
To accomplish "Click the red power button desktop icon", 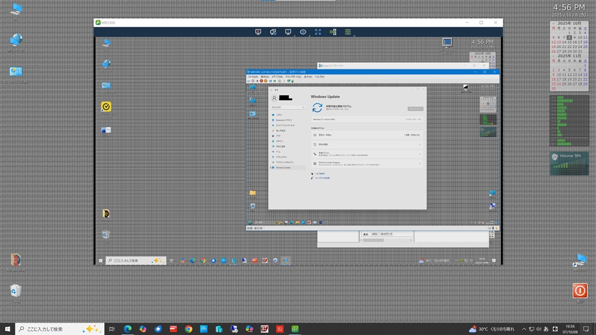I will click(579, 290).
